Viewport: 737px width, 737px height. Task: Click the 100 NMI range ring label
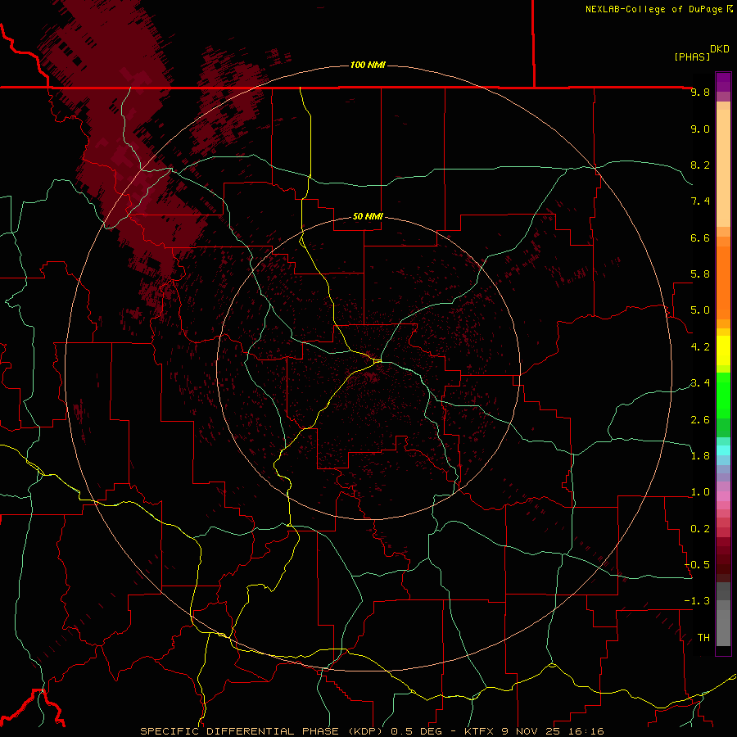point(368,65)
